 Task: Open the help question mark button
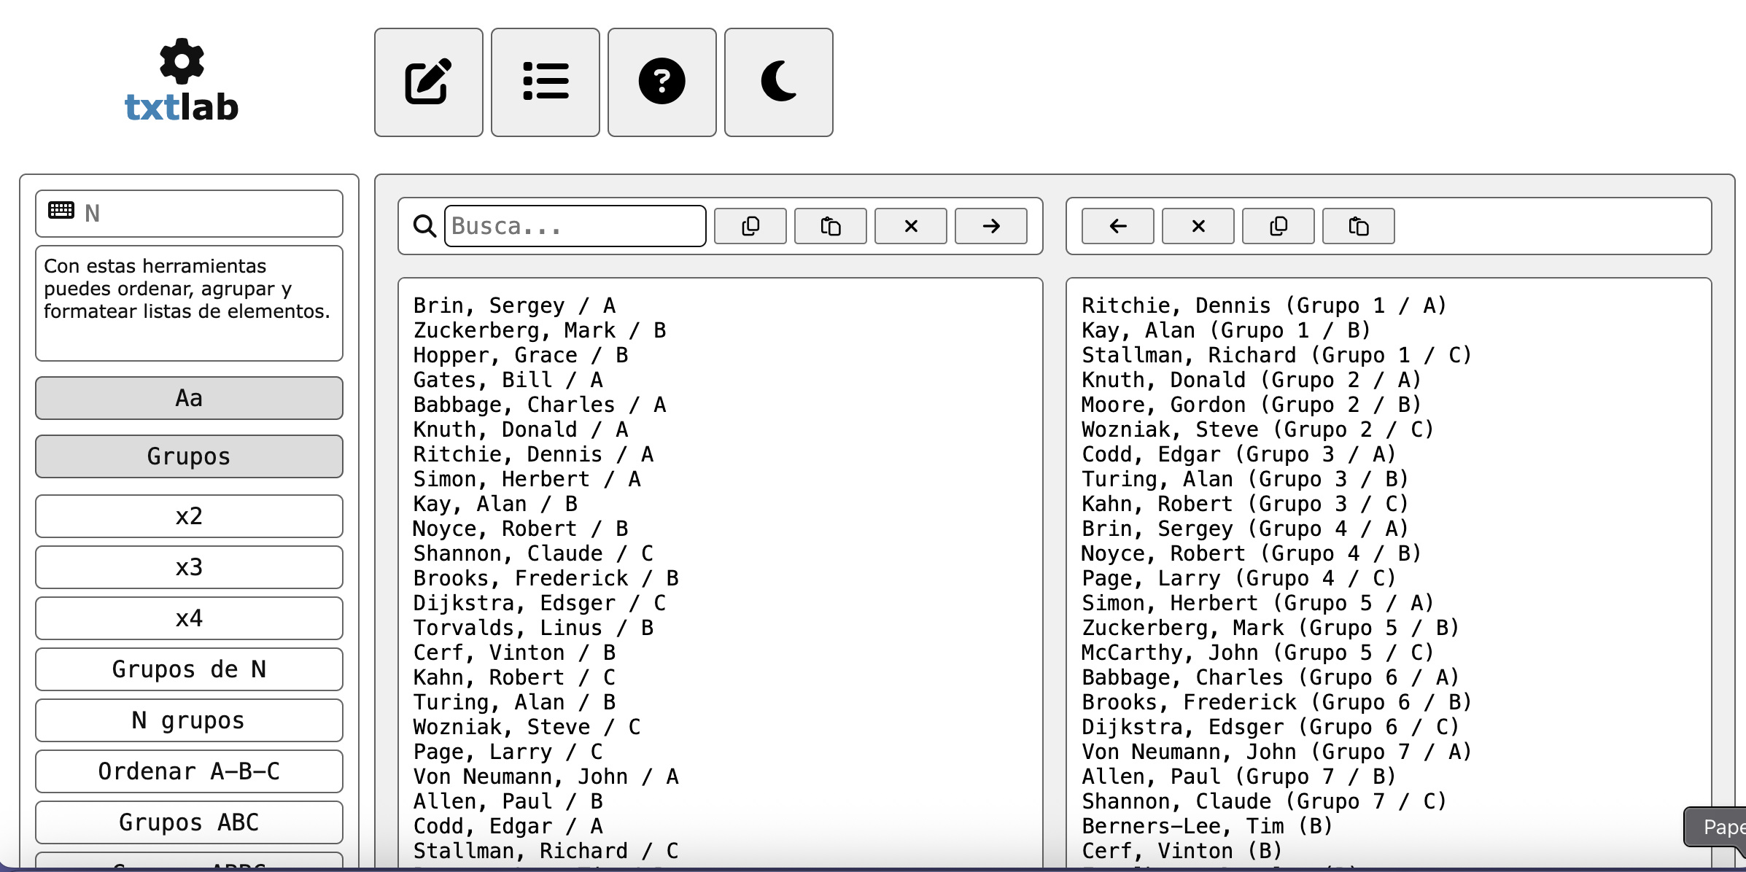pos(662,82)
